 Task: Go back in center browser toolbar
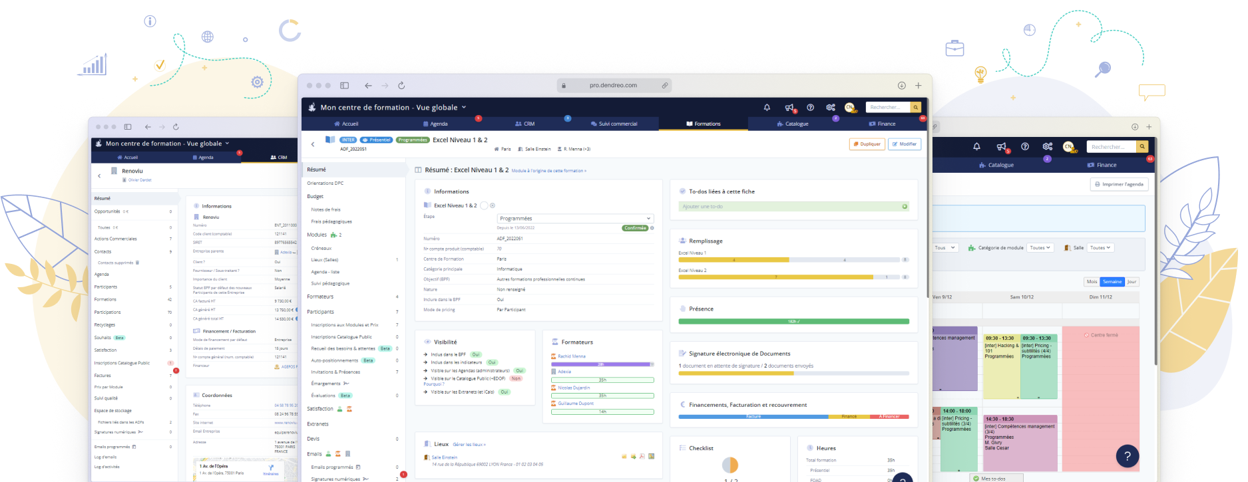coord(368,85)
